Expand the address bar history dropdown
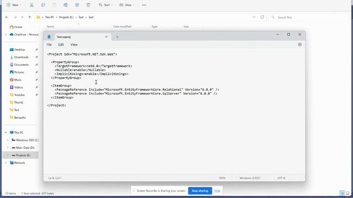 click(254, 17)
